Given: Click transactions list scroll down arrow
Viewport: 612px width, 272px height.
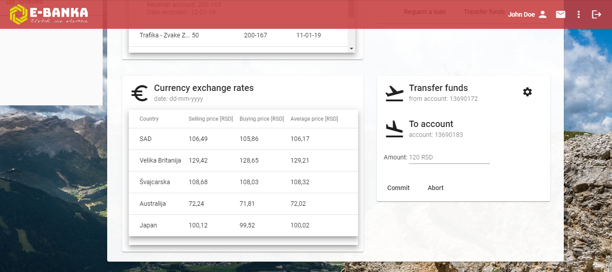Looking at the screenshot, I should [351, 49].
